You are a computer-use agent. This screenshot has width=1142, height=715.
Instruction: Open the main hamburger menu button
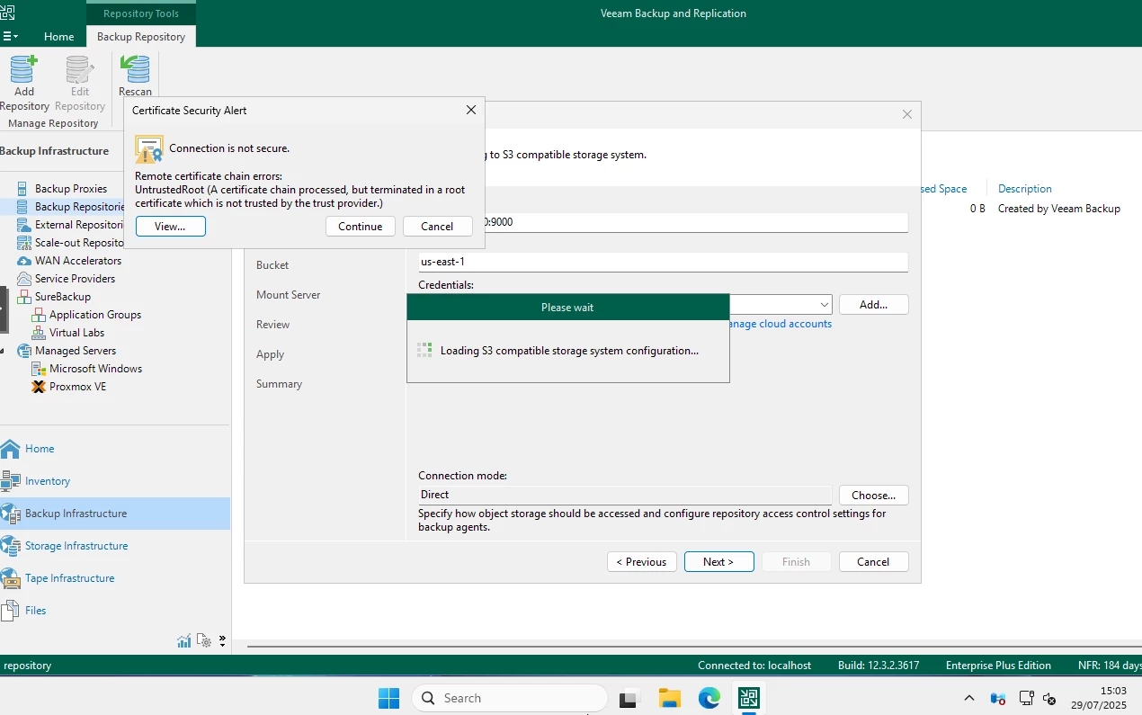pos(10,37)
